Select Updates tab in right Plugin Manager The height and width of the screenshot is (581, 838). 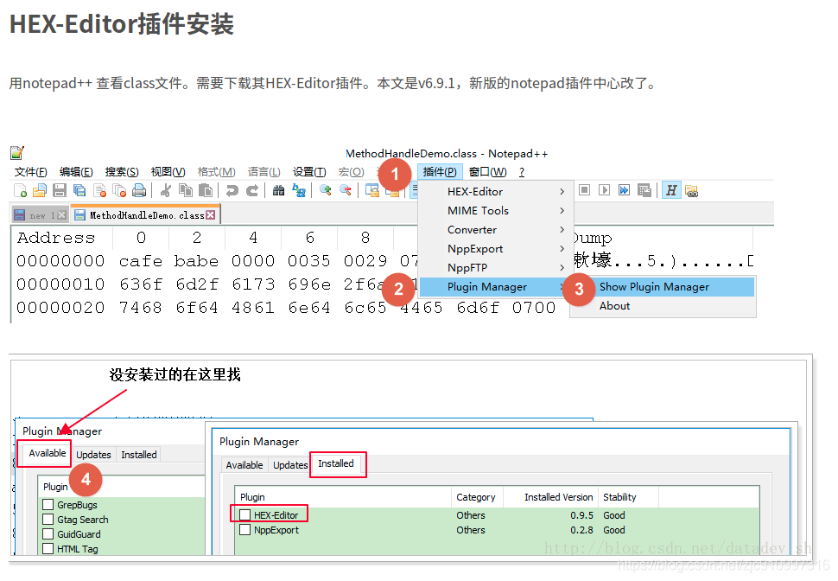pyautogui.click(x=290, y=465)
